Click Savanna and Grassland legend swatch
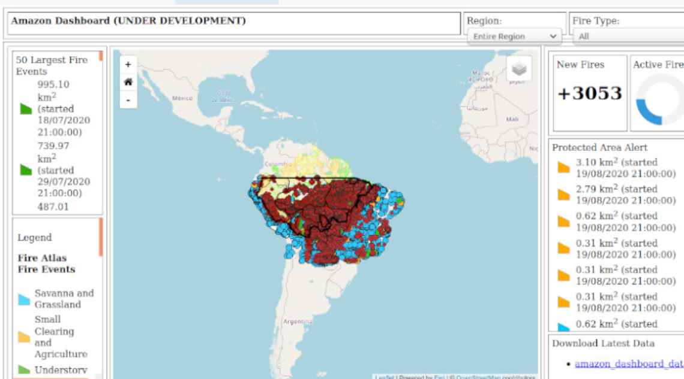 tap(24, 299)
